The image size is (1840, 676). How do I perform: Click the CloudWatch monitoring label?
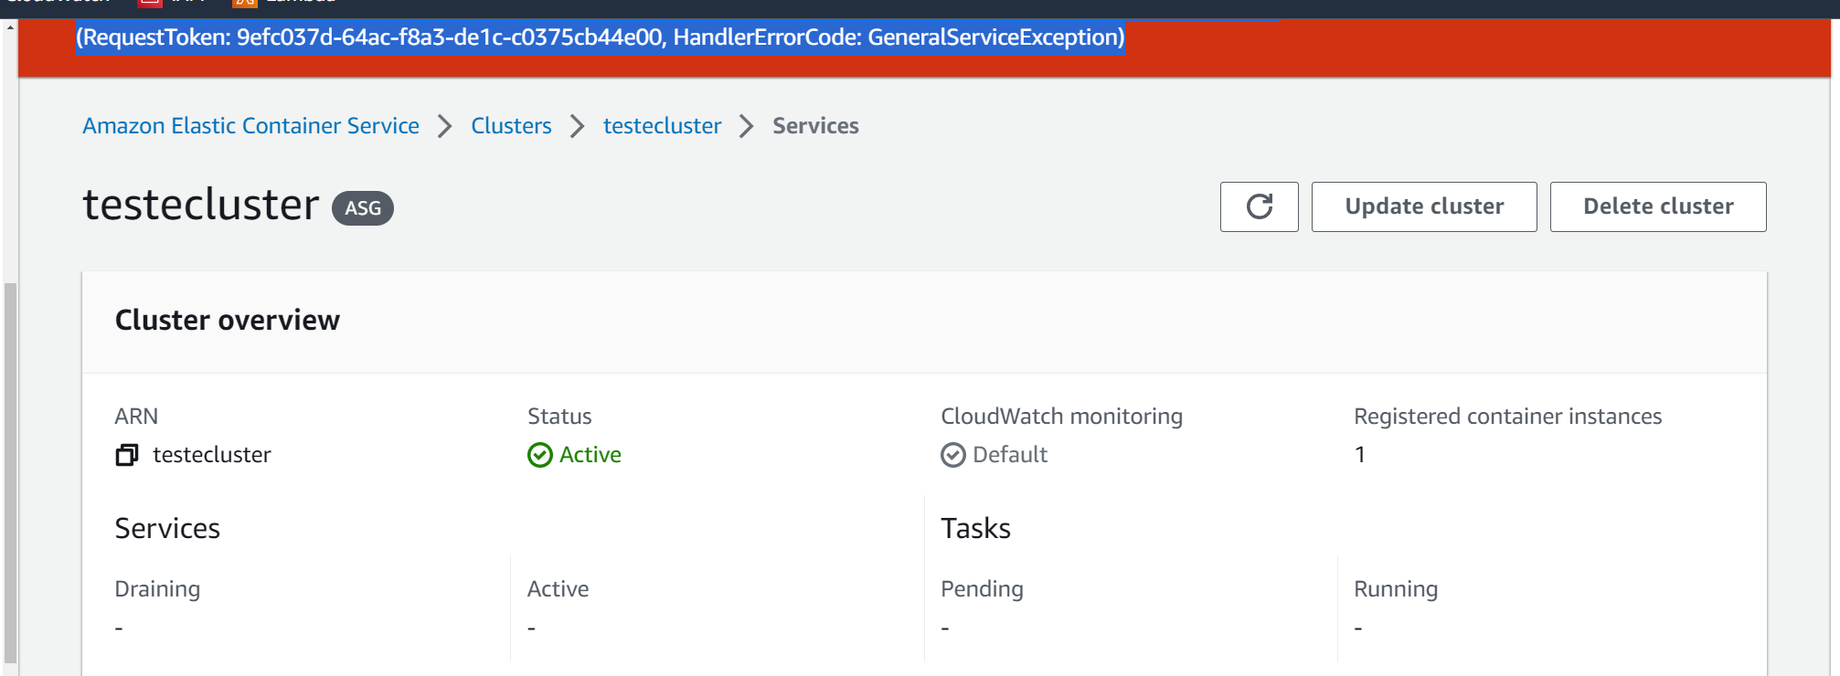(1061, 417)
